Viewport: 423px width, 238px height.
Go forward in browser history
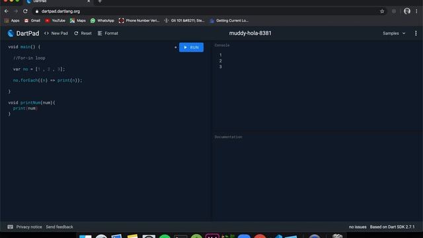coord(16,11)
